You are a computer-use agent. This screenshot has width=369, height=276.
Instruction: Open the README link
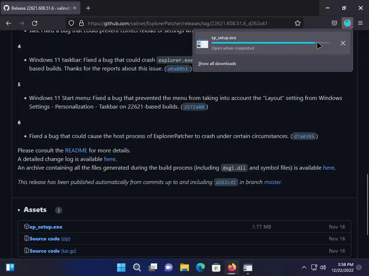(76, 151)
